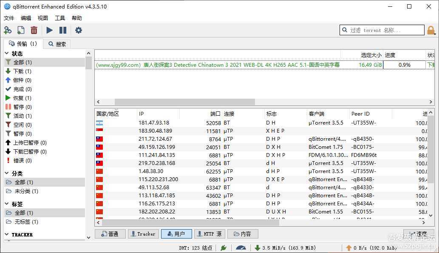Resume torrents with the play icon
This screenshot has width=439, height=253.
(50, 30)
